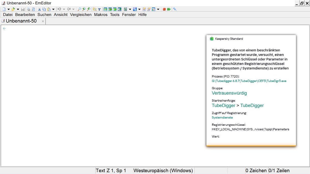Click the Find in Files icon

pyautogui.click(x=95, y=9)
